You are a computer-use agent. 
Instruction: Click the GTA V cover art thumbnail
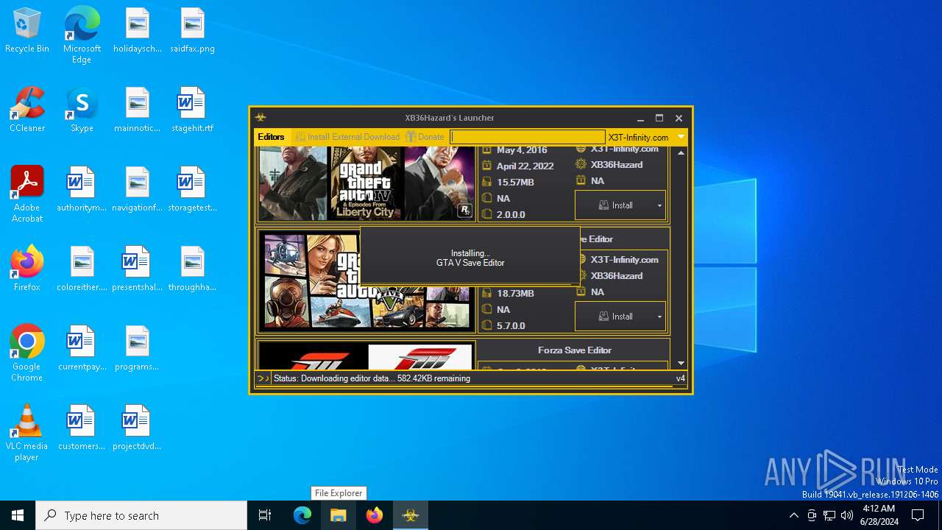[x=366, y=280]
